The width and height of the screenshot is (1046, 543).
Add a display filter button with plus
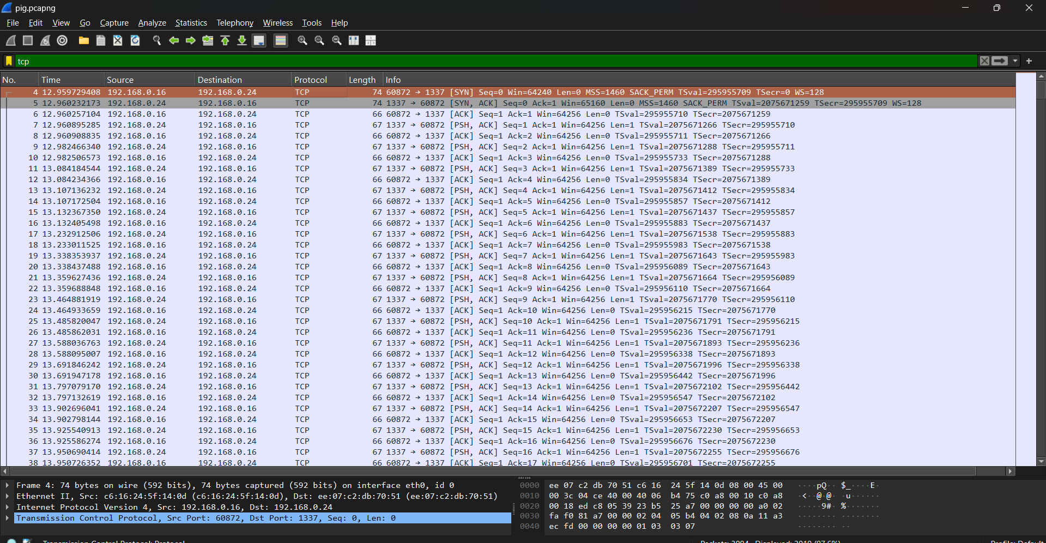pyautogui.click(x=1029, y=61)
